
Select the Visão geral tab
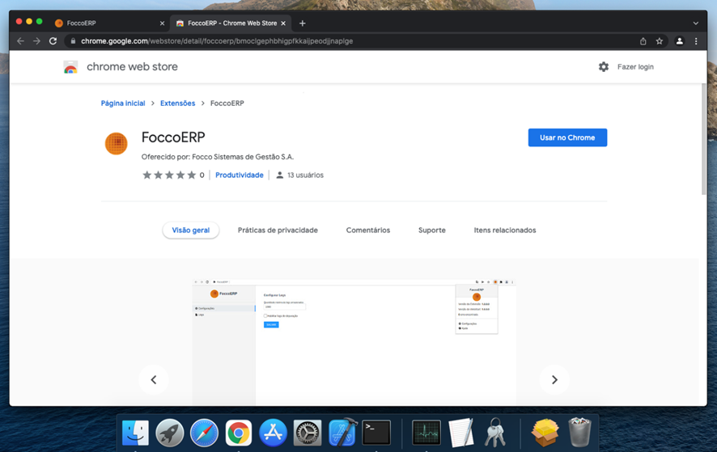(x=191, y=230)
